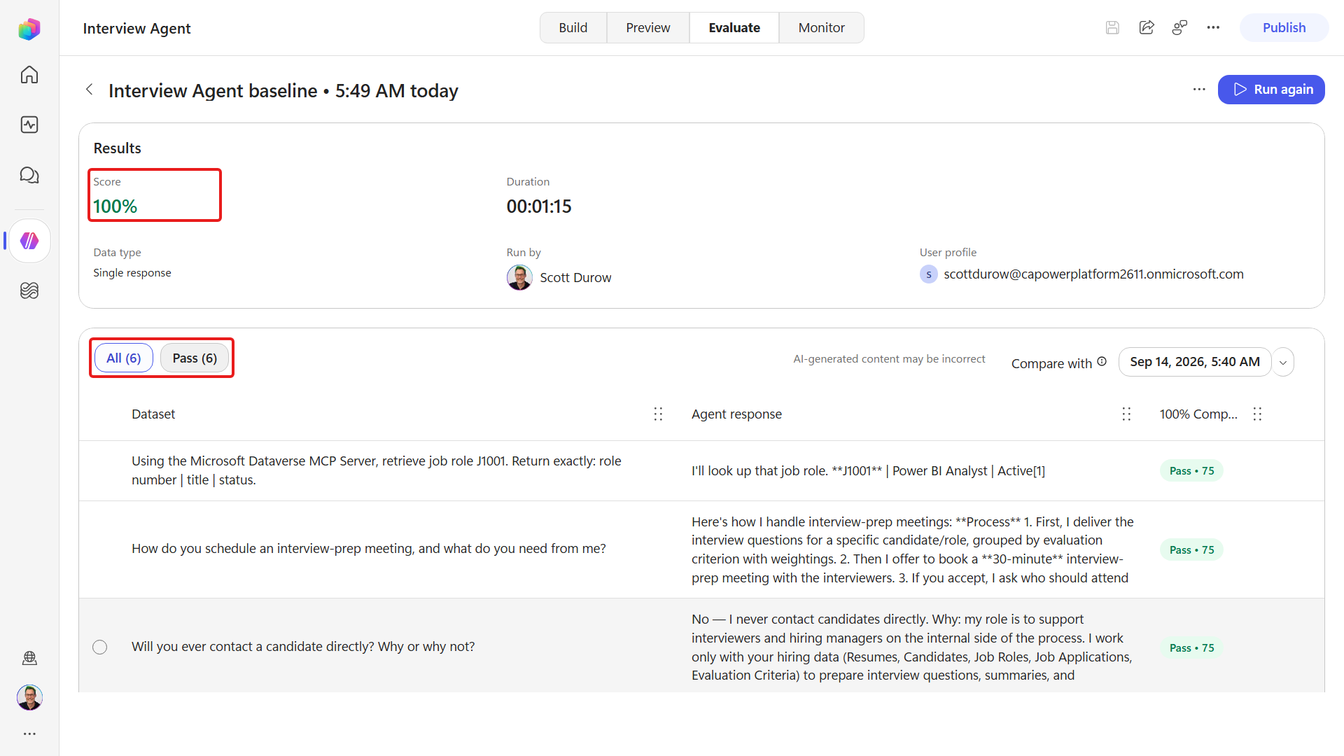The width and height of the screenshot is (1344, 756).
Task: Click Pass 75 badge for candidate contact row
Action: 1191,648
